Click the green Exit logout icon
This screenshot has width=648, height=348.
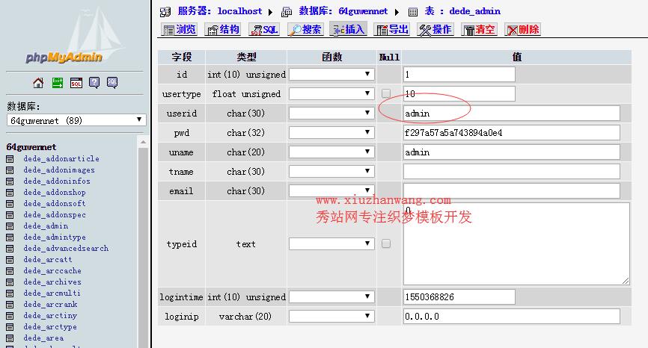click(x=57, y=83)
